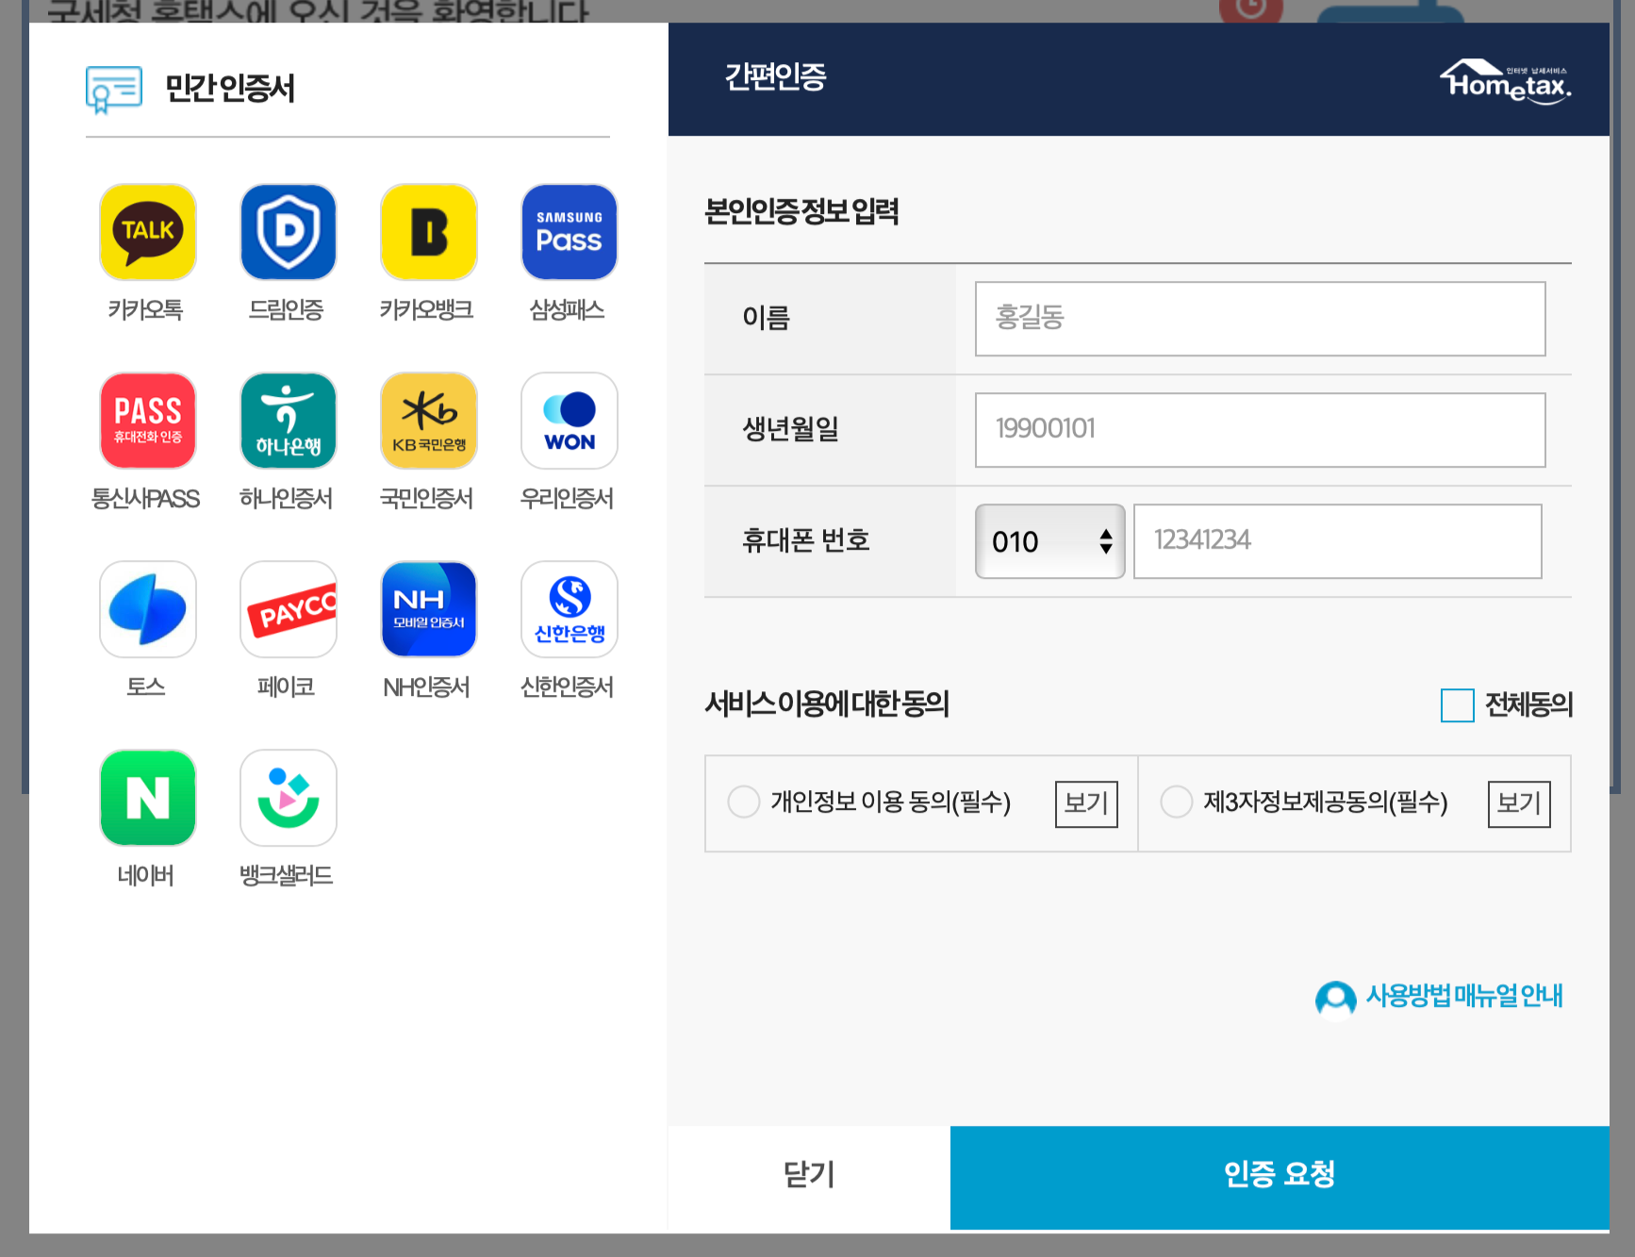Click the 네이버 label text
The image size is (1635, 1257).
[145, 875]
